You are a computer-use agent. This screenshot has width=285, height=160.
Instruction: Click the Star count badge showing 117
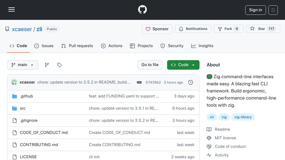point(271,29)
